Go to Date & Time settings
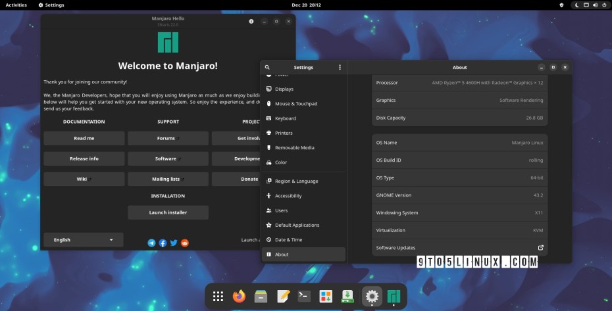612x311 pixels. pos(303,239)
